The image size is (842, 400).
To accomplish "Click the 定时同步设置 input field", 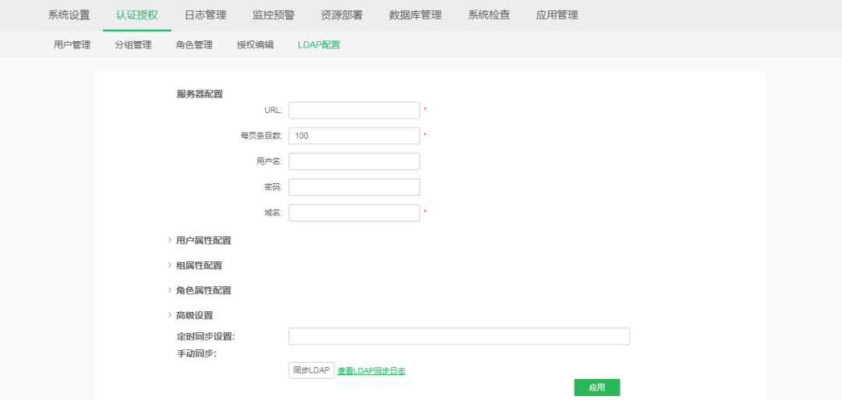I will pos(458,336).
